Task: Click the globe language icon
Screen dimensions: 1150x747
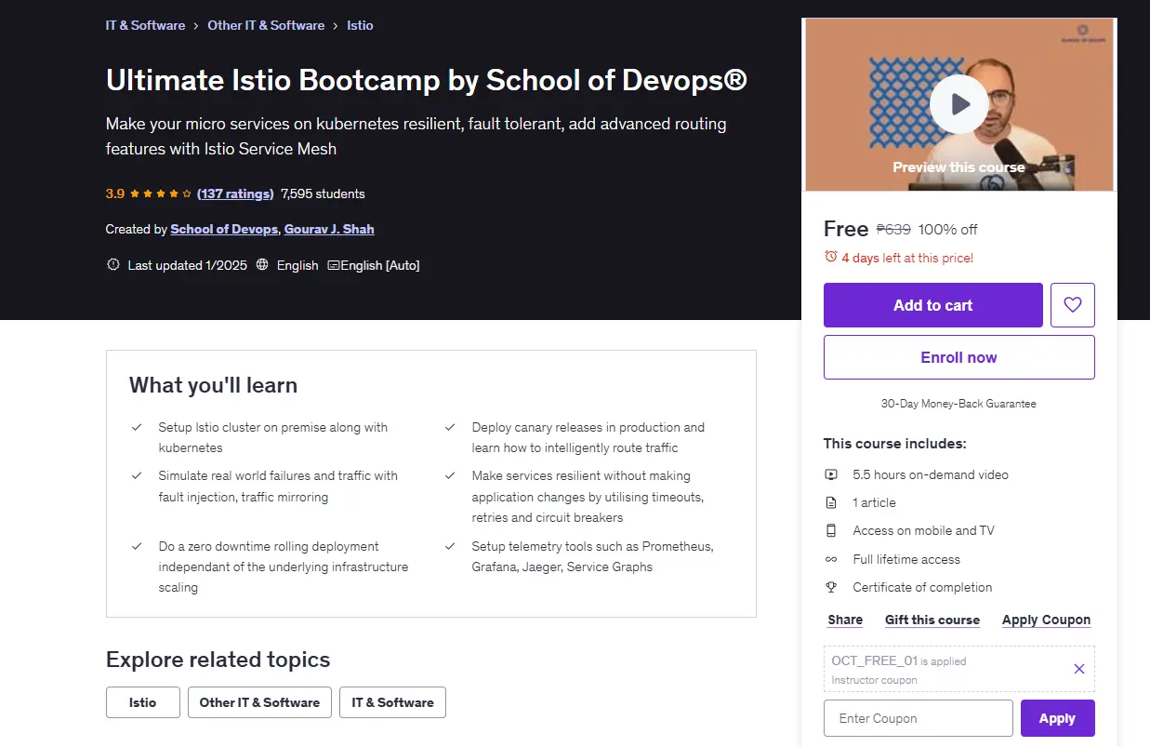Action: coord(262,265)
